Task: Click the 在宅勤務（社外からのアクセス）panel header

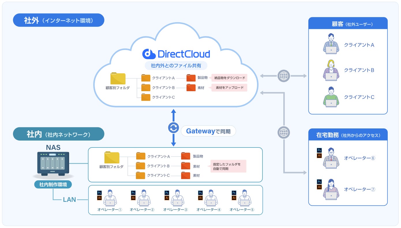Action: point(348,135)
